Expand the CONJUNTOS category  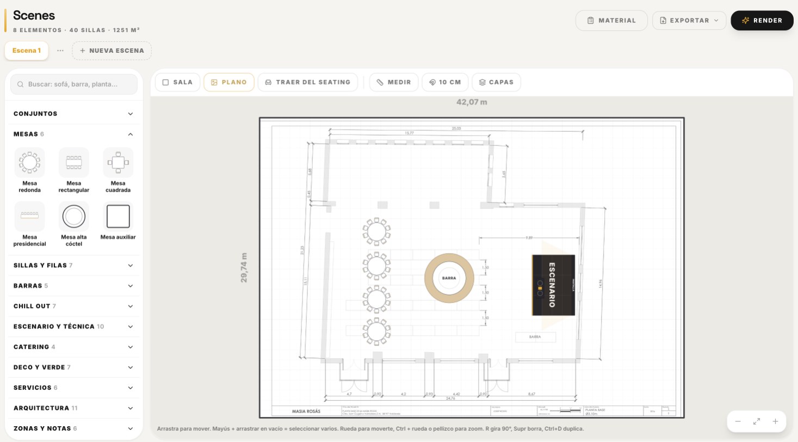[73, 114]
